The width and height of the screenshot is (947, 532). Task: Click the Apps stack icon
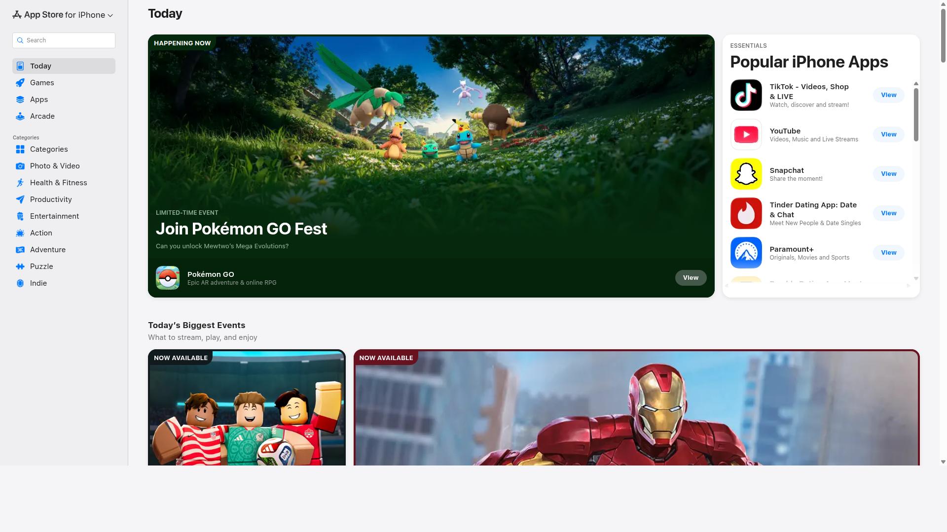tap(20, 100)
